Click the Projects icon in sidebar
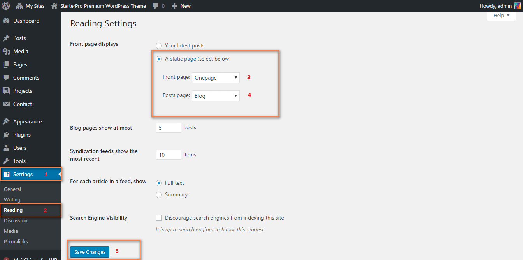523x260 pixels. pyautogui.click(x=6, y=91)
